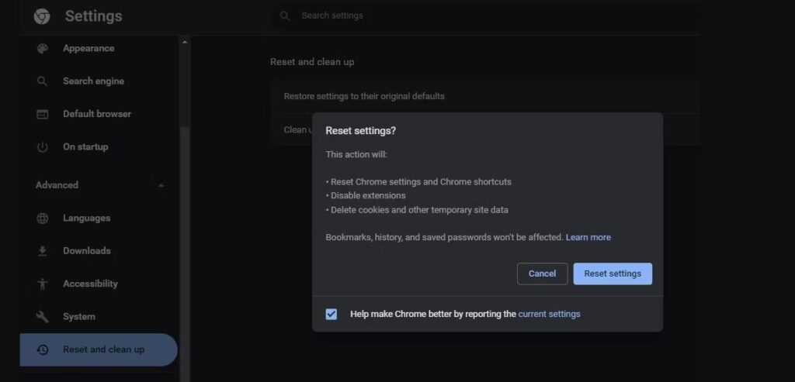The height and width of the screenshot is (382, 795).
Task: Click the Downloads arrow icon
Action: click(x=43, y=251)
